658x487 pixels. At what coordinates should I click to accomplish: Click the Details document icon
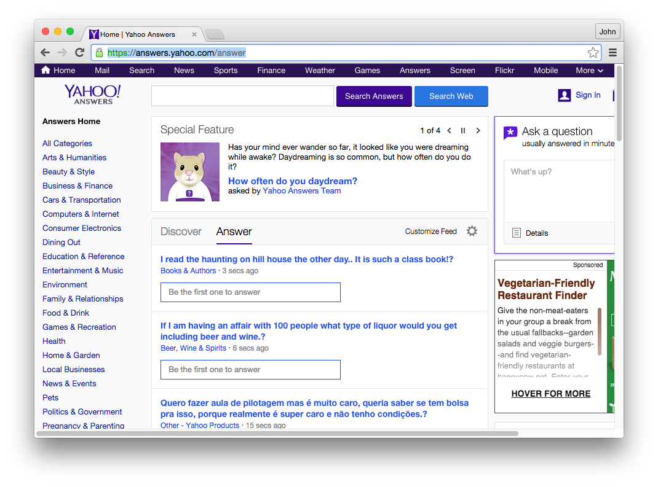click(x=517, y=233)
